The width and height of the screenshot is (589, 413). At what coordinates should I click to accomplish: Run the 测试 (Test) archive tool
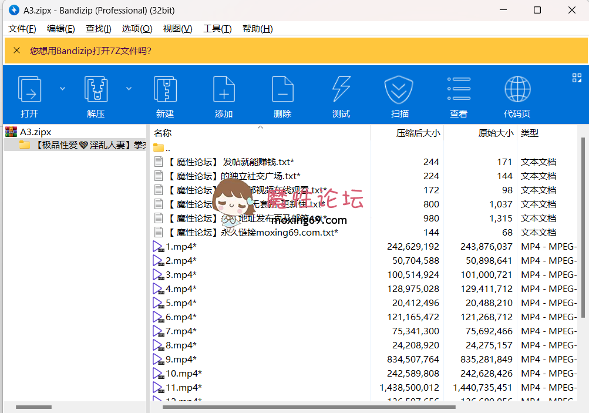[x=341, y=89]
